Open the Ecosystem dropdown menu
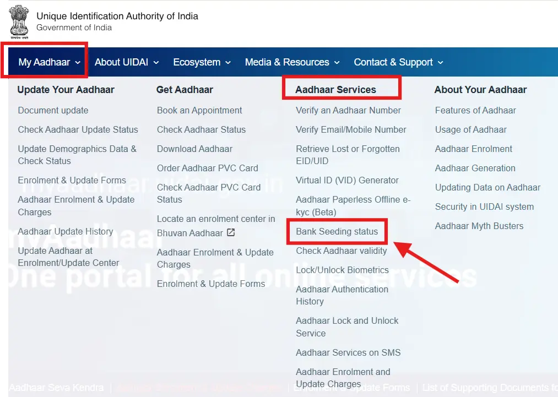The height and width of the screenshot is (397, 558). (201, 62)
